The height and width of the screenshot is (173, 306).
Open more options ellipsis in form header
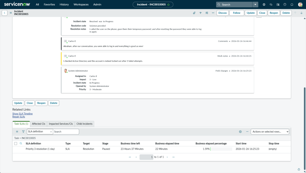coord(213,13)
